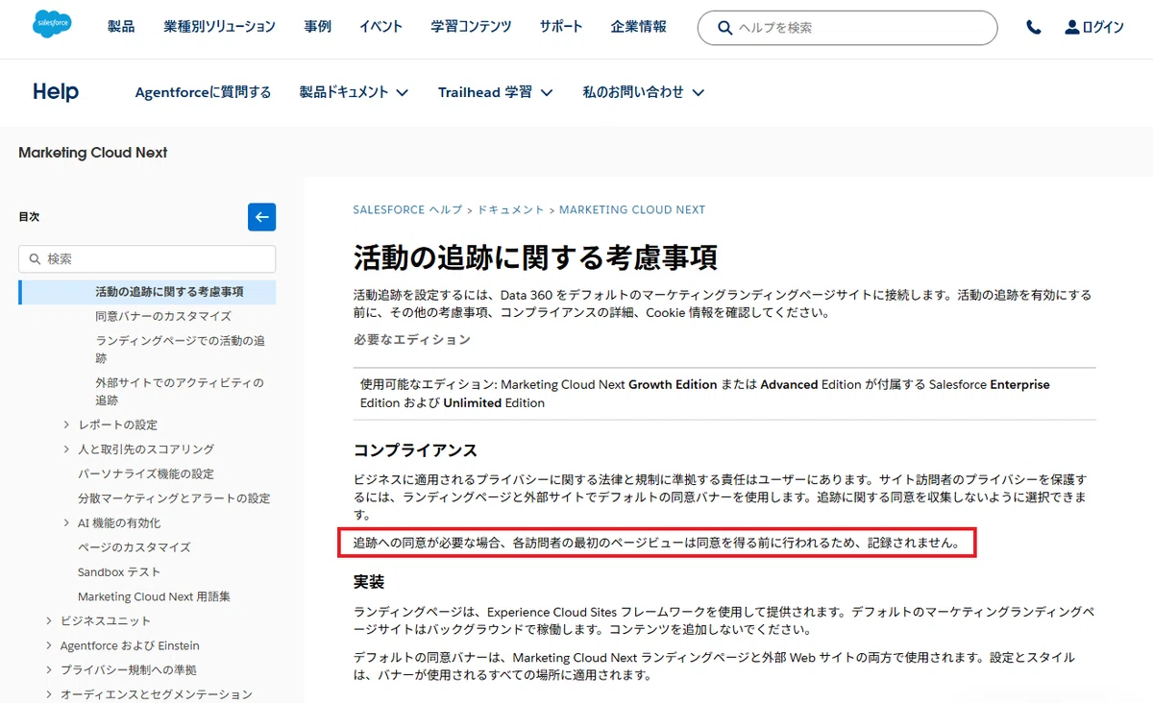Click the ログイン link

1103,28
